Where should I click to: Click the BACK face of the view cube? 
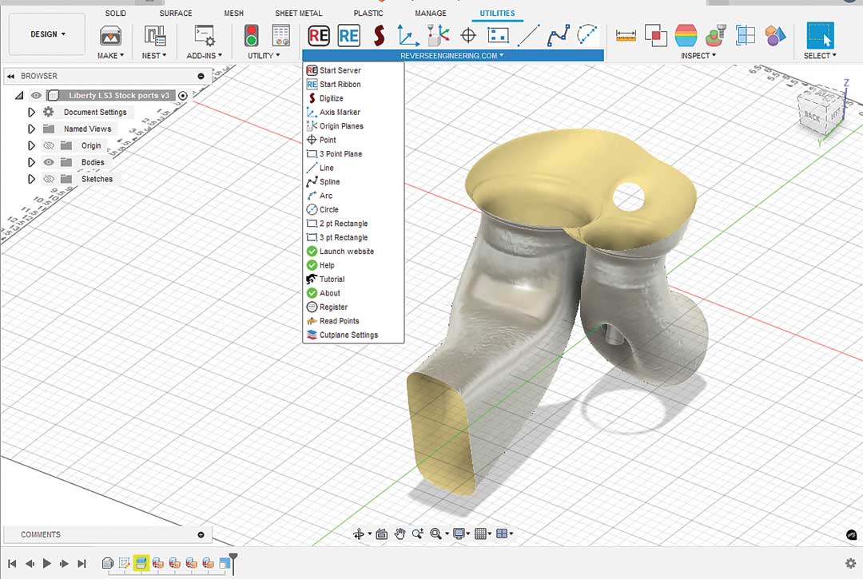click(x=813, y=117)
